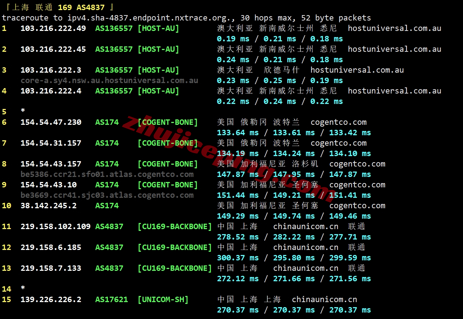This screenshot has width=463, height=319.
Task: Click AS174 on hop 6 row
Action: (107, 122)
